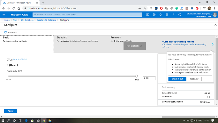Open File Explorer from the taskbar
Viewport: 218px width, 123px height.
tap(50, 121)
